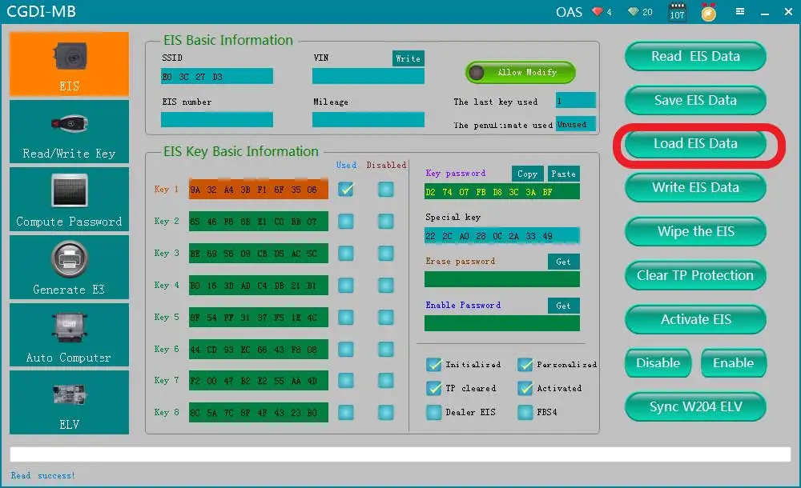
Task: Toggle the Initialized checkbox
Action: (x=433, y=365)
